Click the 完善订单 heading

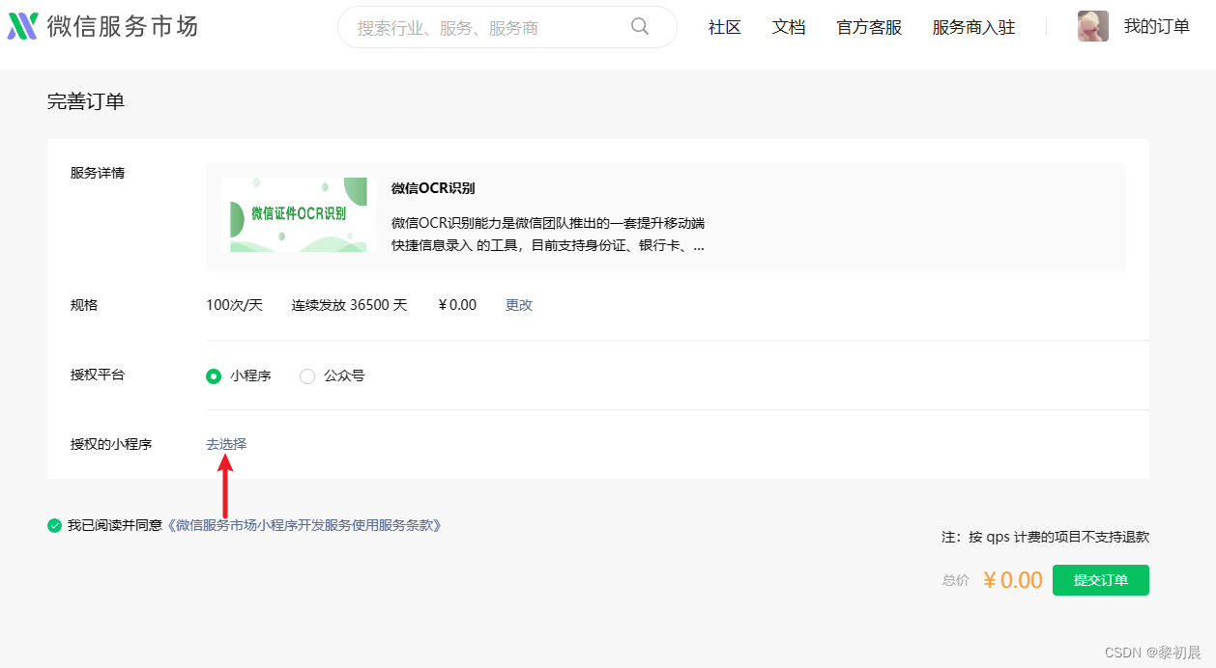click(x=86, y=101)
